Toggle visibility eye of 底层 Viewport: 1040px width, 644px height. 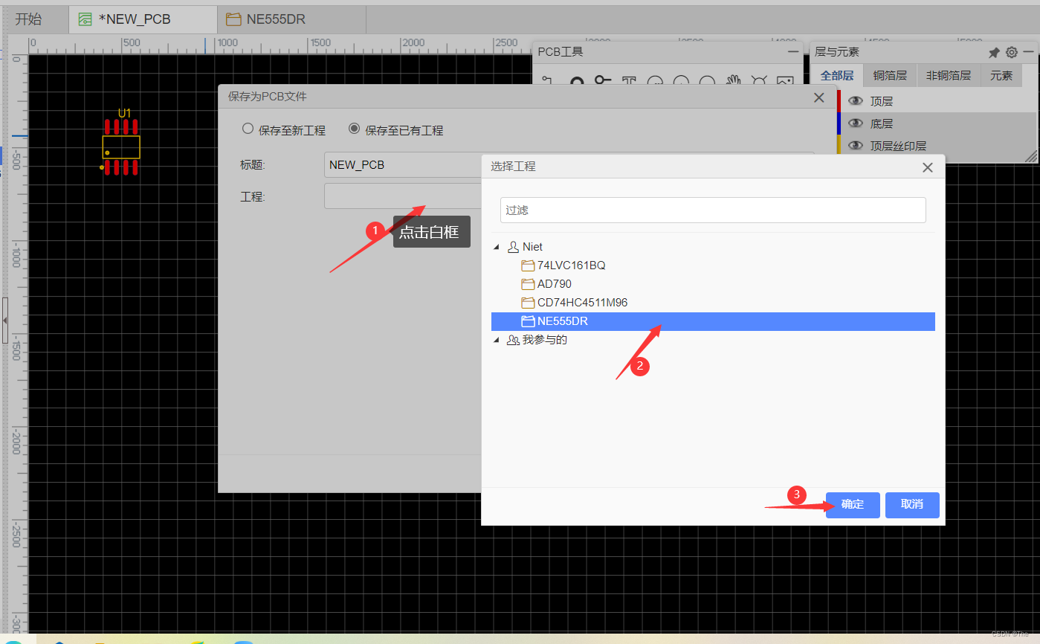tap(856, 123)
